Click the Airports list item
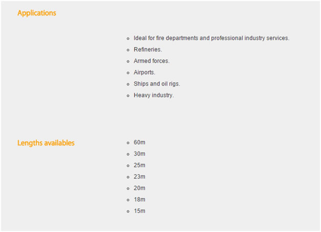This screenshot has width=321, height=232. pyautogui.click(x=144, y=72)
